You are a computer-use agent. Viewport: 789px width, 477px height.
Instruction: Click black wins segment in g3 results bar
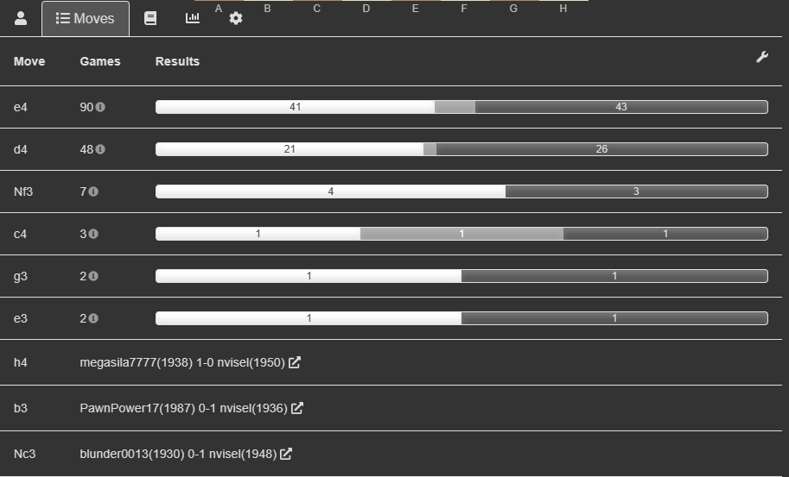(614, 276)
